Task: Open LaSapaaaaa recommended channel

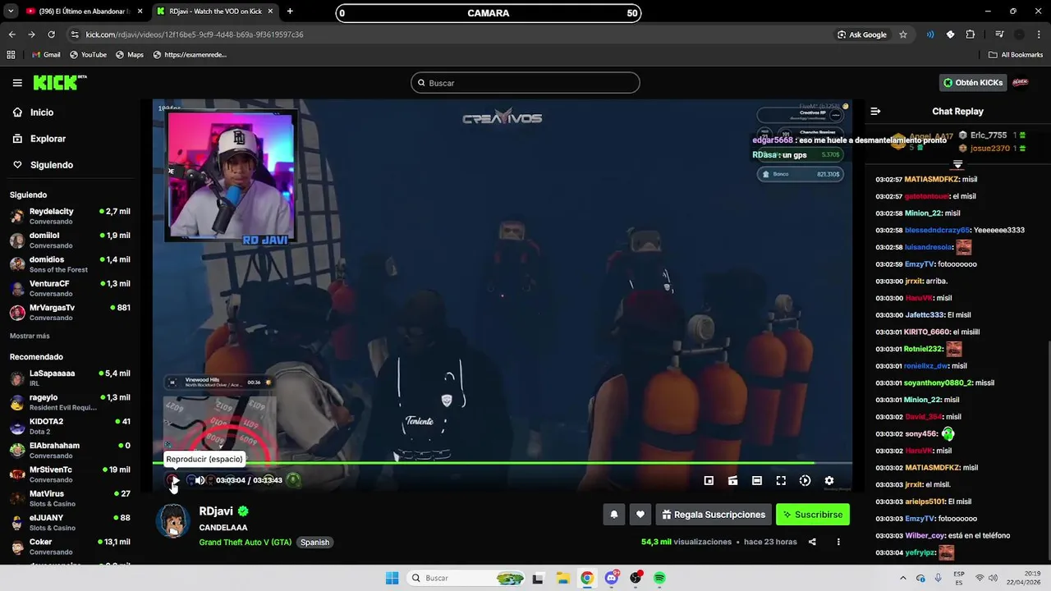Action: click(x=70, y=378)
